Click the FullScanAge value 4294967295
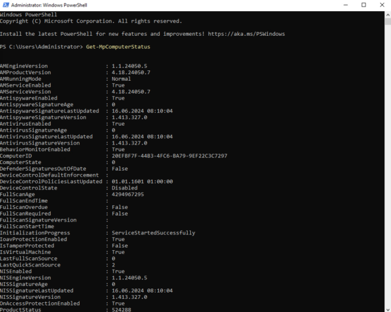This screenshot has height=312, width=391. [128, 194]
